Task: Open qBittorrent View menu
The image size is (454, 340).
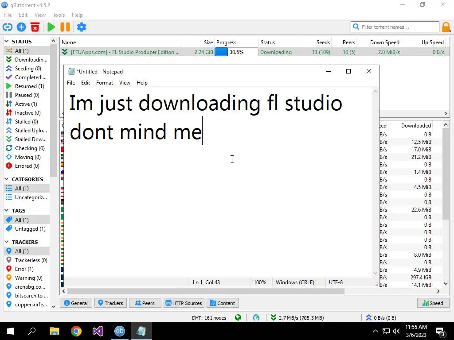Action: [40, 15]
